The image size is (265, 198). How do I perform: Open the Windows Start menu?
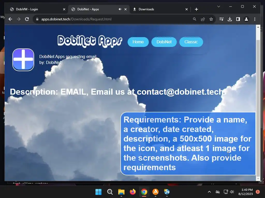(98, 192)
